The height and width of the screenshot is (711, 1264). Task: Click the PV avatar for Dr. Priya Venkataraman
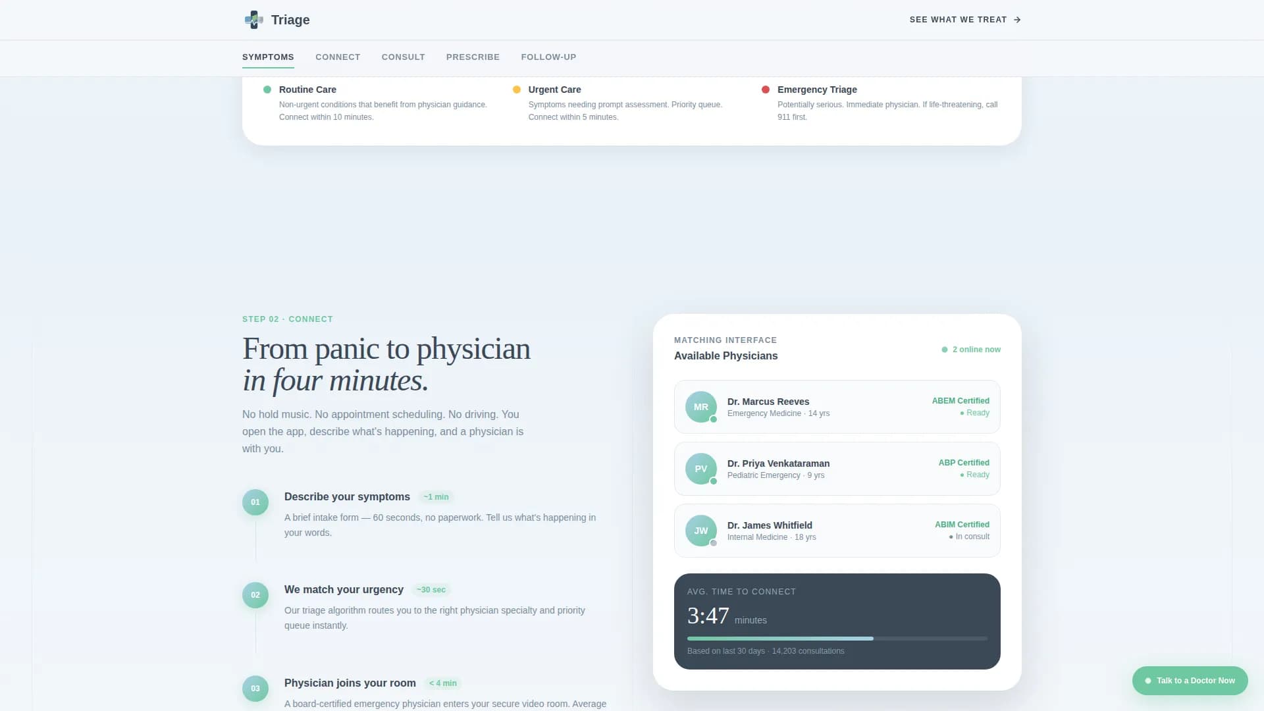[x=701, y=469]
